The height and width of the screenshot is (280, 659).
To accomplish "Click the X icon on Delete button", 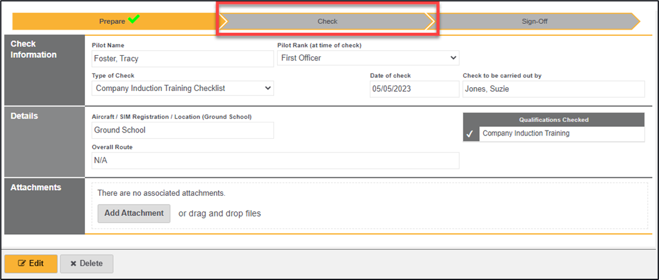I will click(x=73, y=264).
